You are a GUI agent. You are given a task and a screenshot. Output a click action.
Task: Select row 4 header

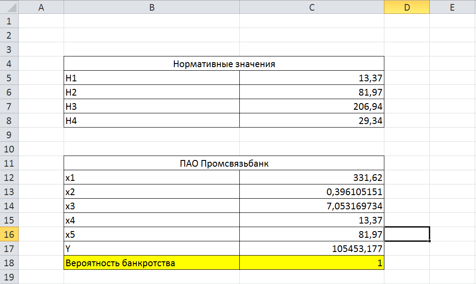click(9, 64)
